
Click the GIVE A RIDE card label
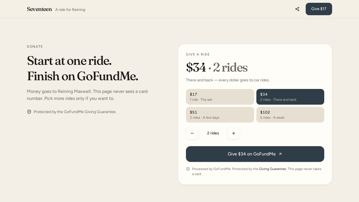tap(198, 54)
